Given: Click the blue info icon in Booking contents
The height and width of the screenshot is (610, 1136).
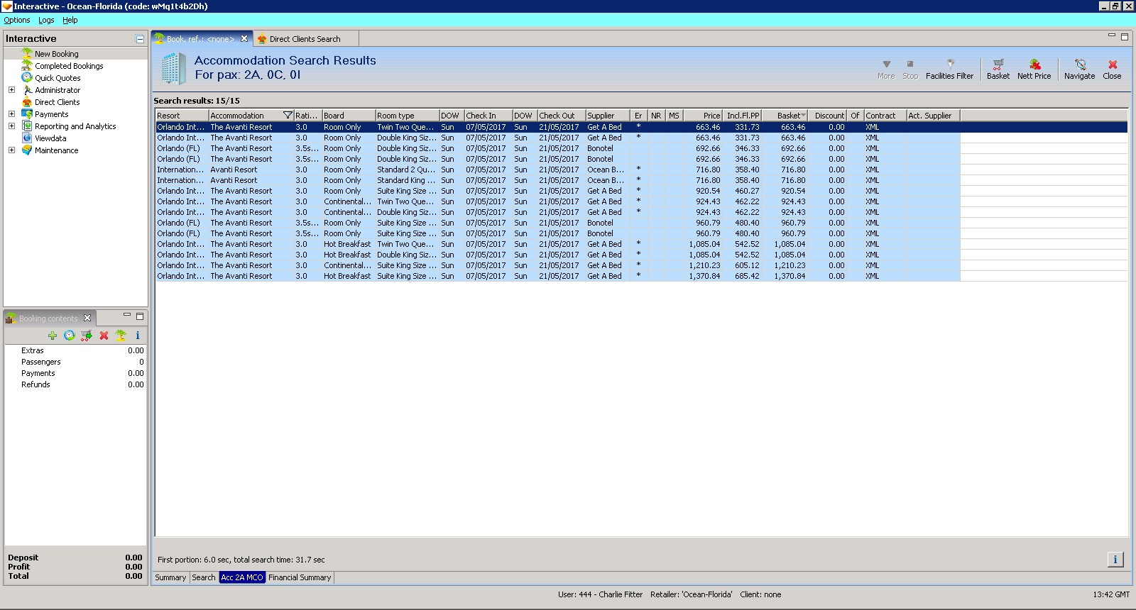Looking at the screenshot, I should pyautogui.click(x=138, y=335).
